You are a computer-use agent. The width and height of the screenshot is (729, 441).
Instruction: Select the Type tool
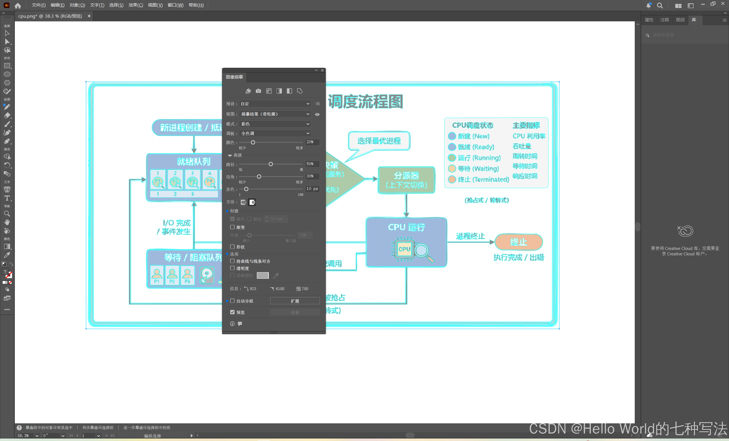(7, 198)
